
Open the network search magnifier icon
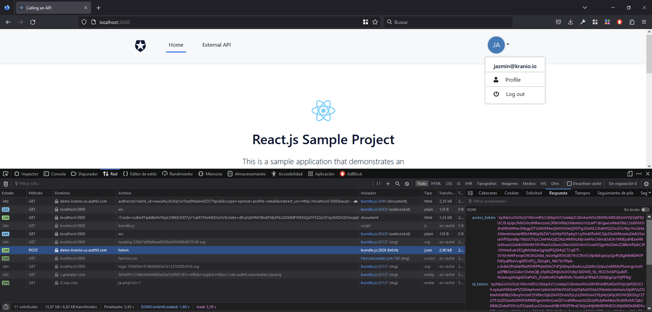click(x=397, y=184)
